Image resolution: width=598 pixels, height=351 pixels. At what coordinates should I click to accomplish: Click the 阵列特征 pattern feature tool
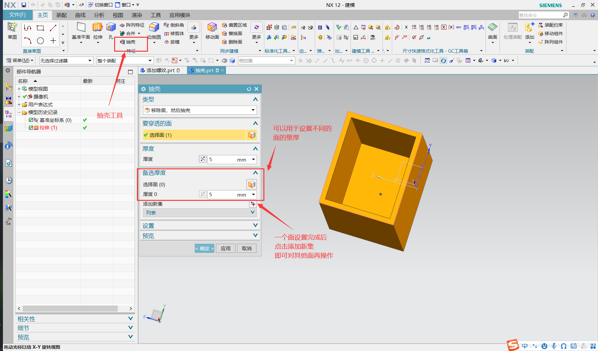tap(132, 25)
